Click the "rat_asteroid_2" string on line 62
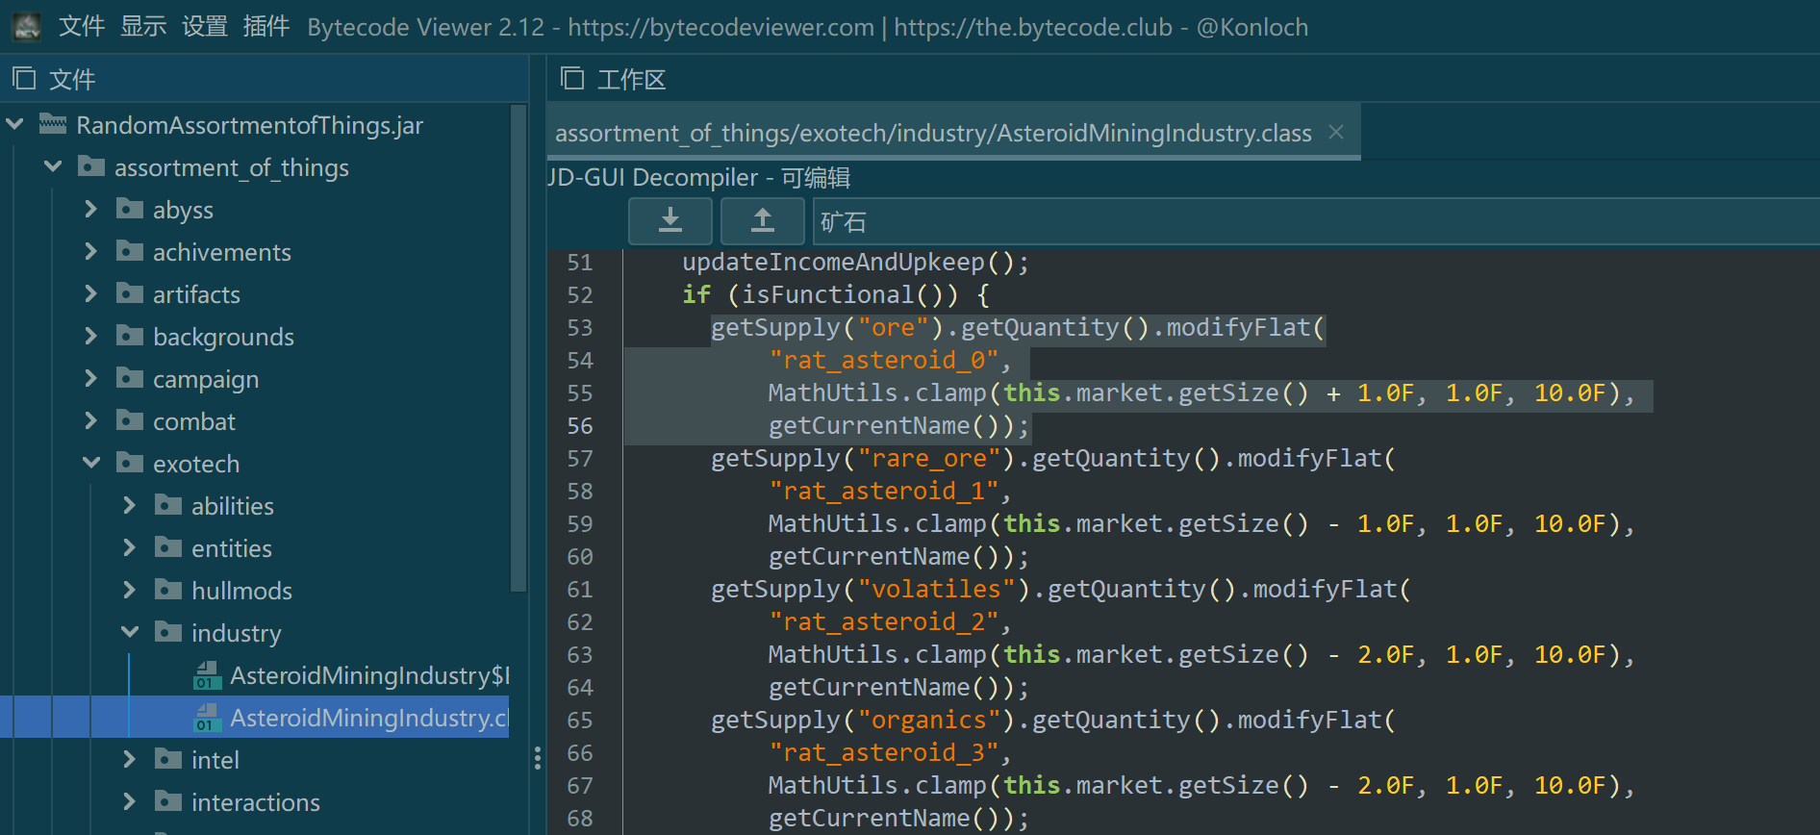 point(884,621)
